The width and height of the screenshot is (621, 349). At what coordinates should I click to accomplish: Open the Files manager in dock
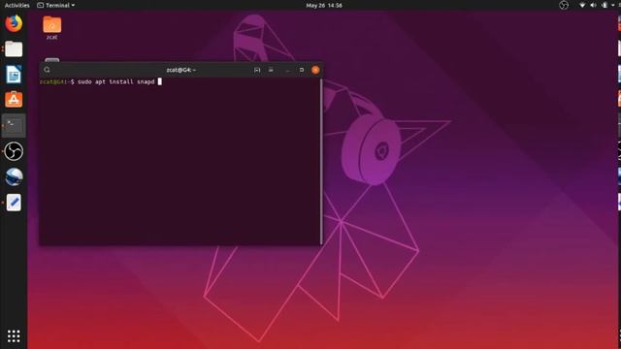pos(14,49)
